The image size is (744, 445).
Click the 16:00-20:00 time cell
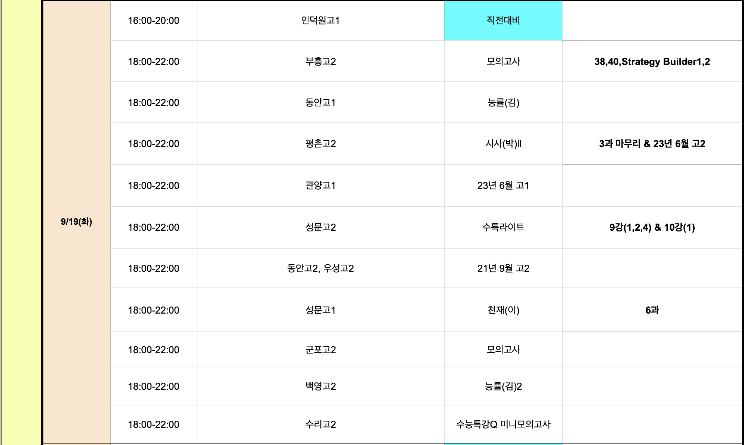pos(154,21)
